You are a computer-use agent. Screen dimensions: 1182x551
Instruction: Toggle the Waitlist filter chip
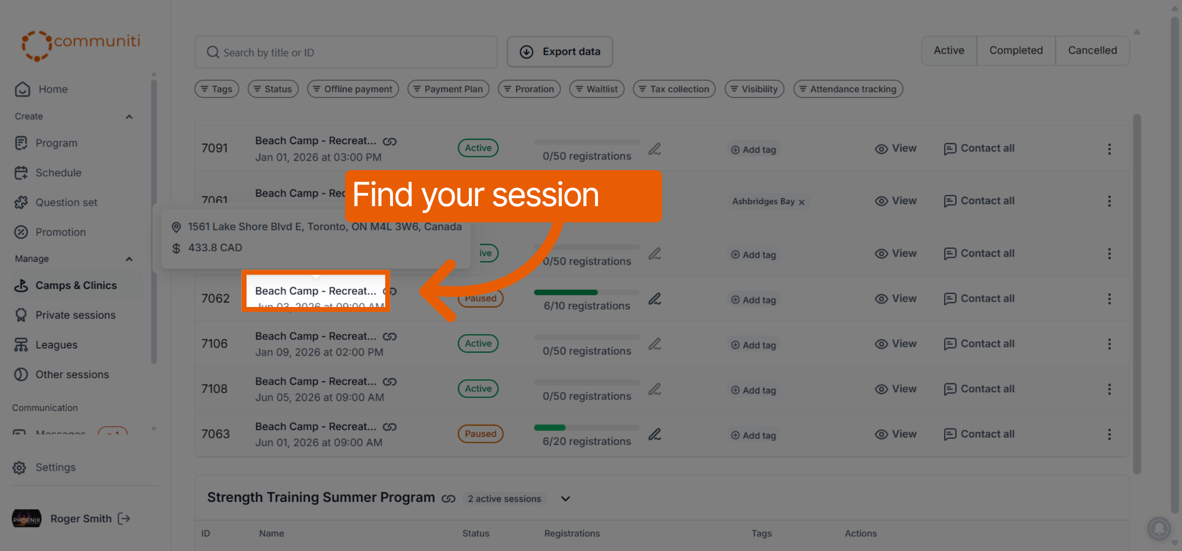coord(596,89)
